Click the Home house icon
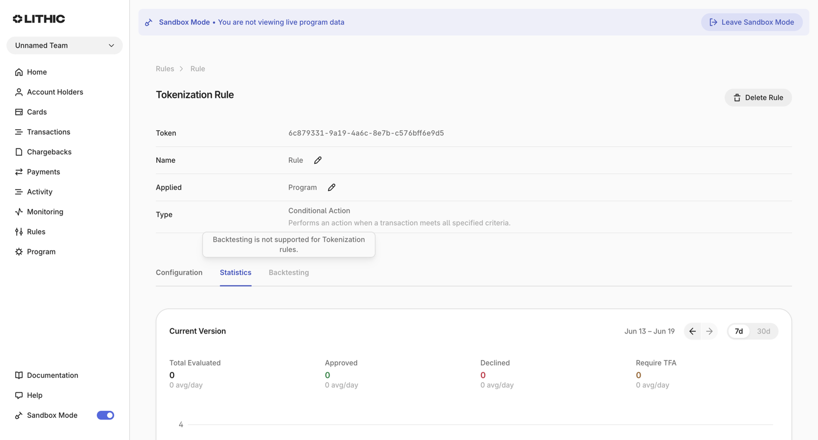Image resolution: width=818 pixels, height=440 pixels. [19, 72]
